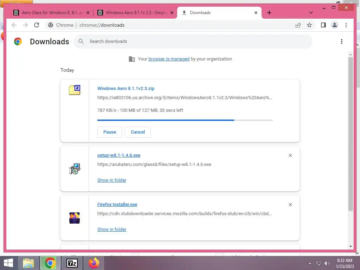The width and height of the screenshot is (360, 270).
Task: Click the setup-w8.1-1.4.6.exe installer icon
Action: point(75,169)
